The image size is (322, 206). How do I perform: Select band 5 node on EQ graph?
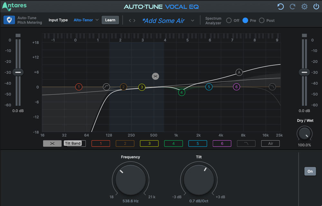pyautogui.click(x=209, y=87)
